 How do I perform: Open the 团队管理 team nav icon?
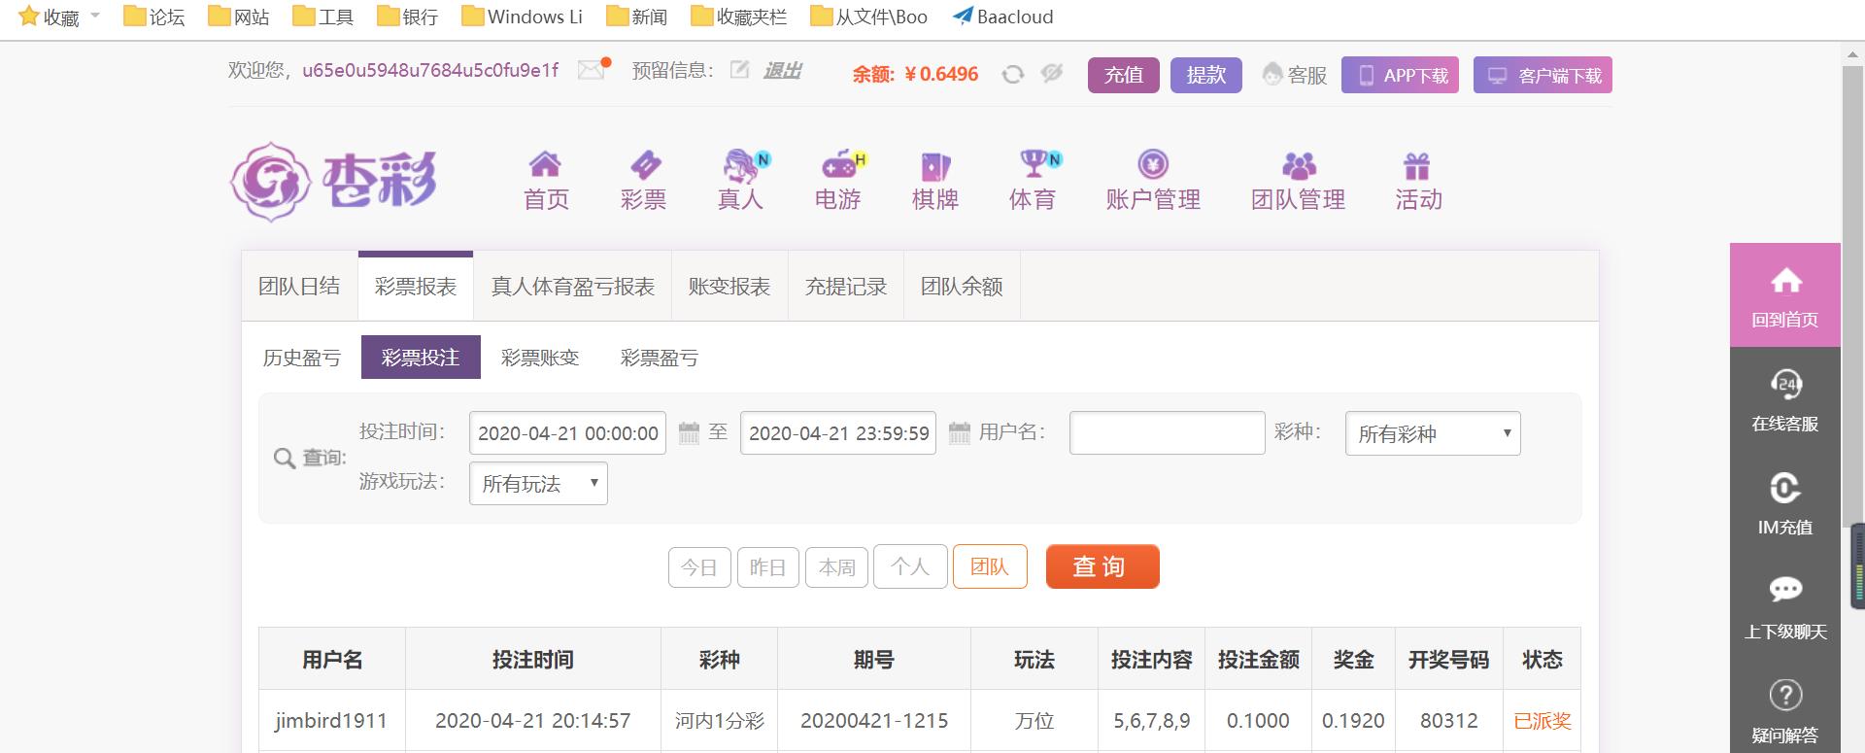pyautogui.click(x=1299, y=165)
